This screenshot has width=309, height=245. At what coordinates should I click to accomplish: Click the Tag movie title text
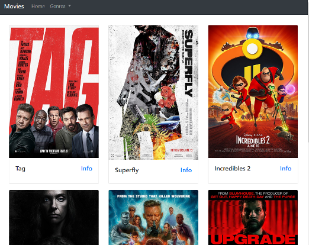20,169
